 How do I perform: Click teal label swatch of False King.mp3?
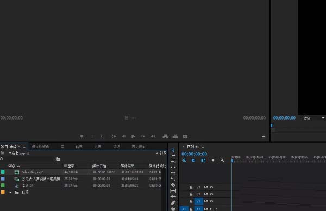point(3,172)
